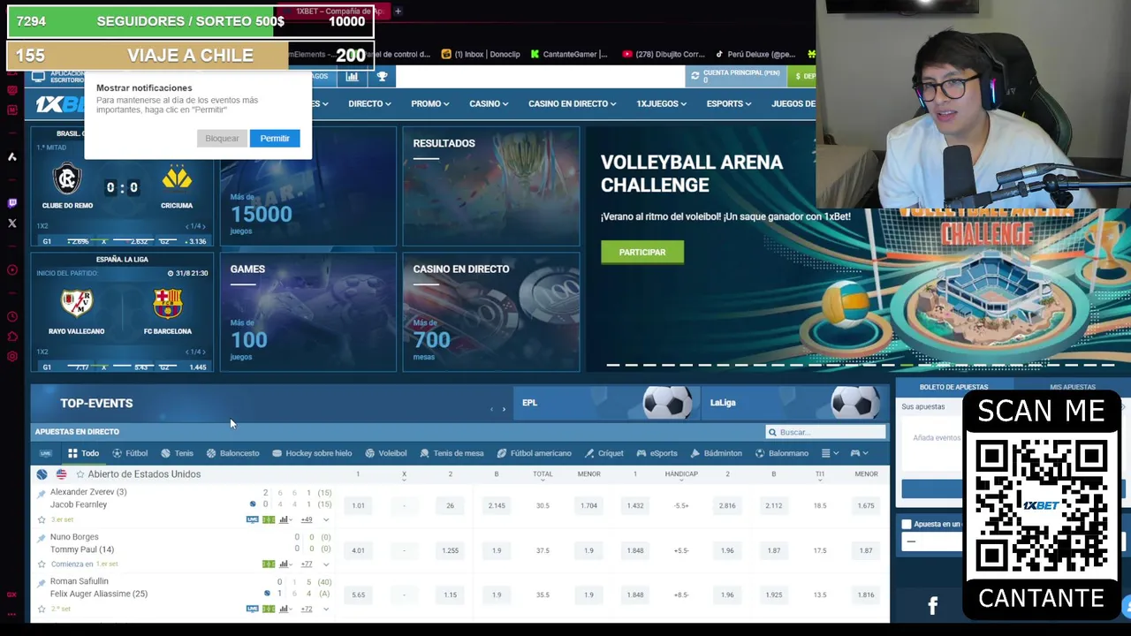Open the extensions cube icon in sidebar

pos(11,337)
